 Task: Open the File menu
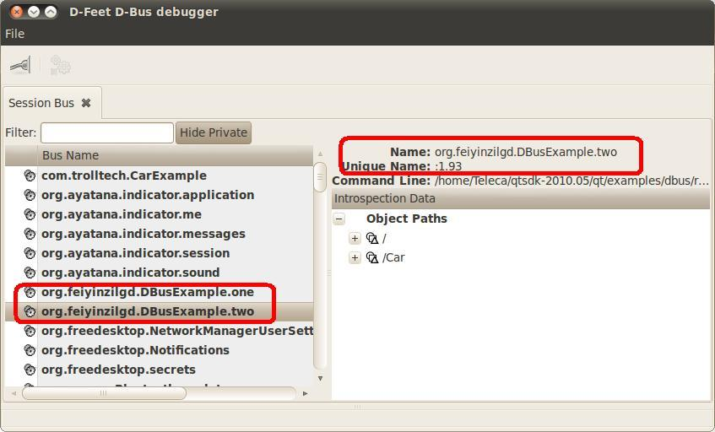(14, 34)
